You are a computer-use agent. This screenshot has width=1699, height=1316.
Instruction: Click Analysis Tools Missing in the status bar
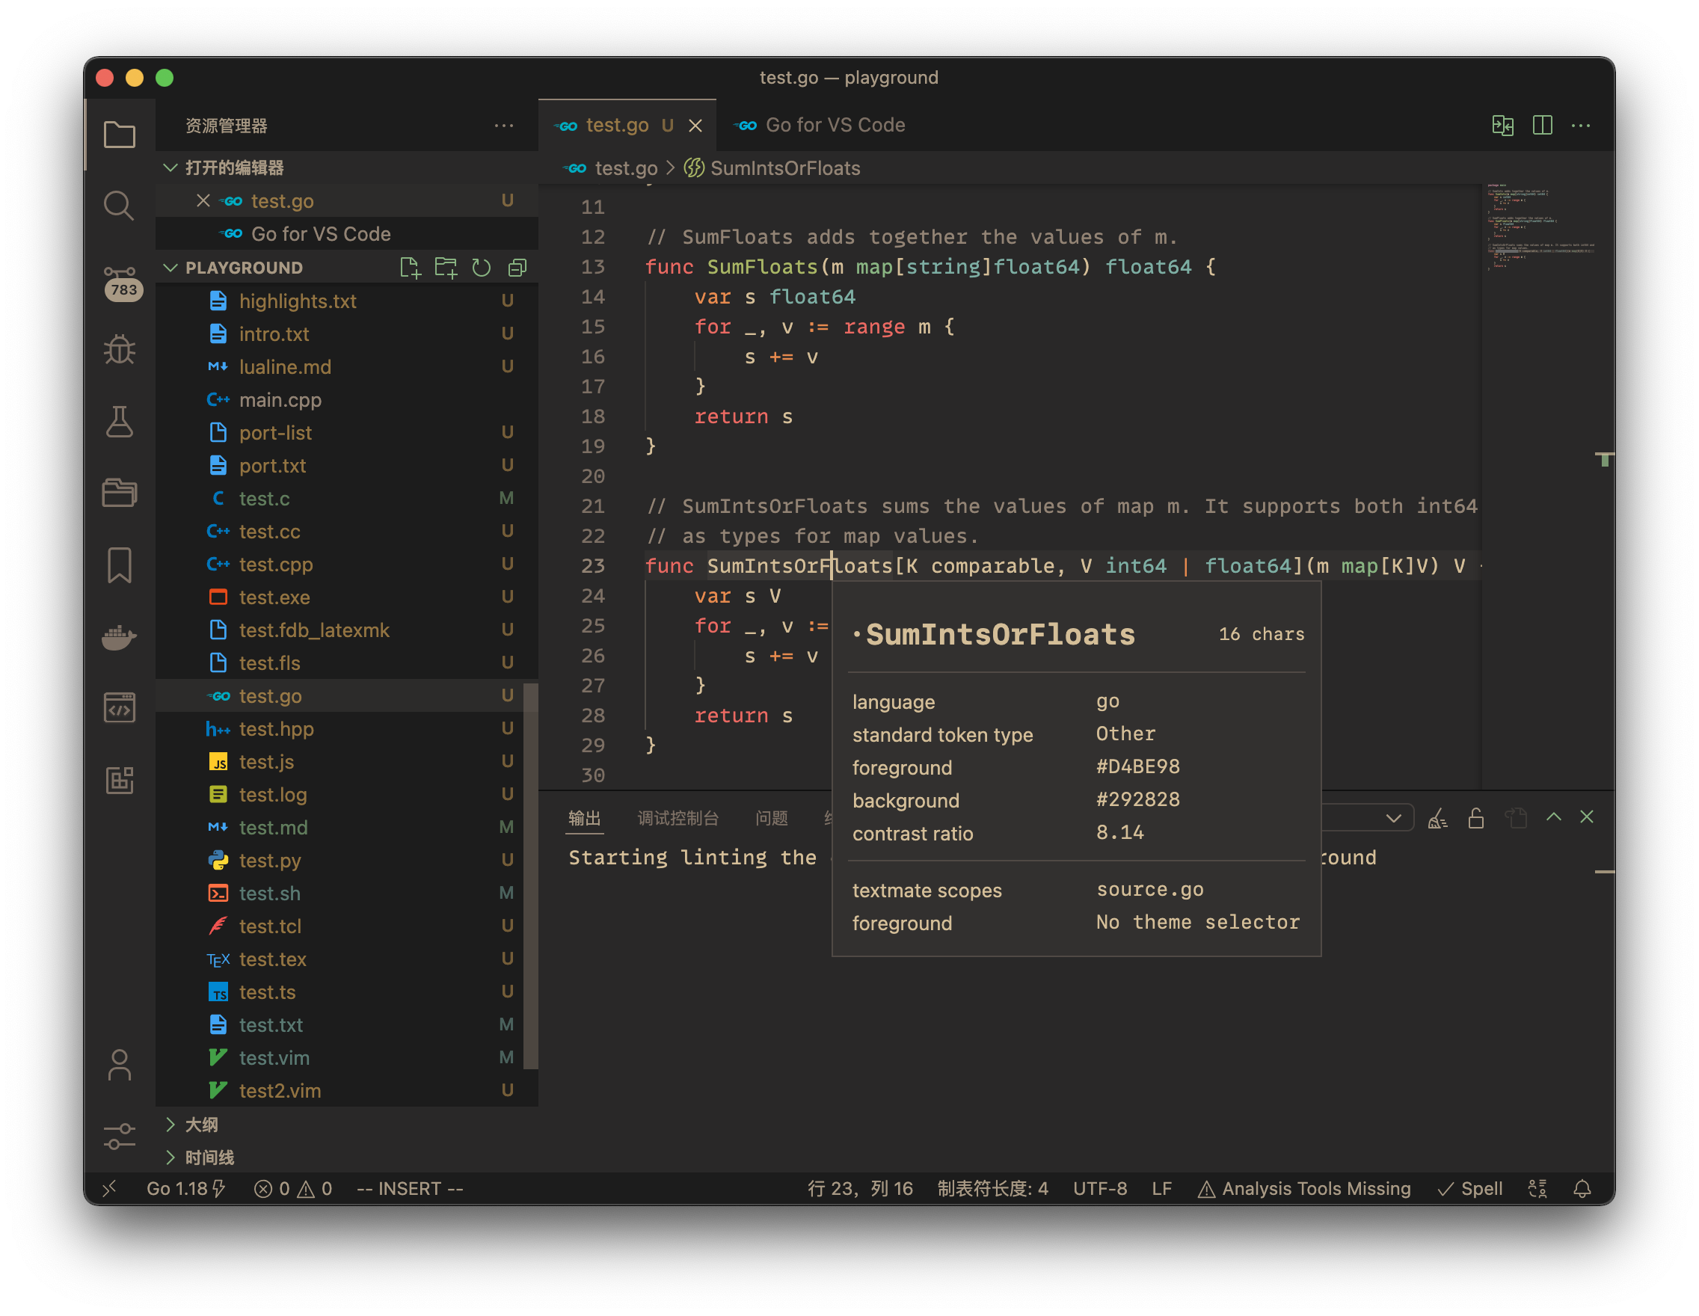point(1316,1188)
